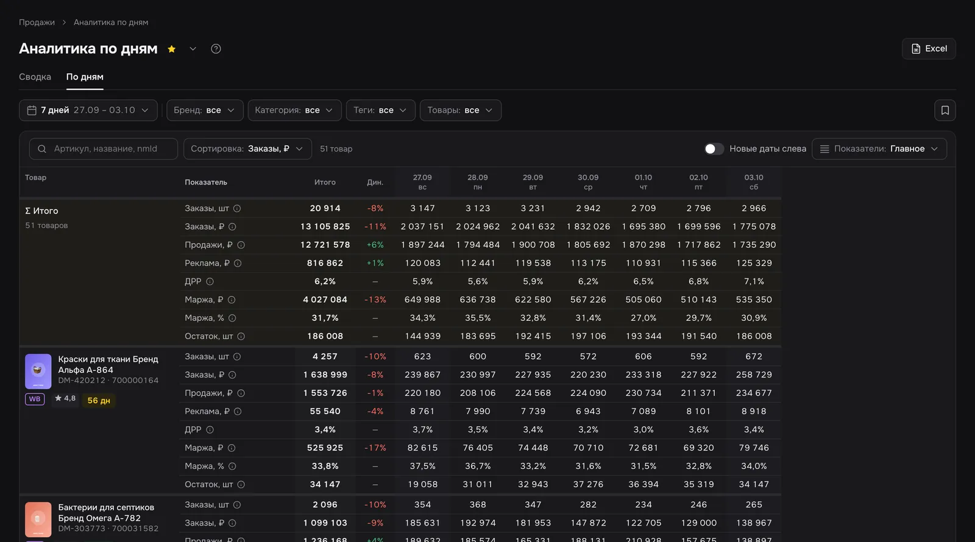975x542 pixels.
Task: Click the 56 дн stock days badge
Action: coord(99,400)
